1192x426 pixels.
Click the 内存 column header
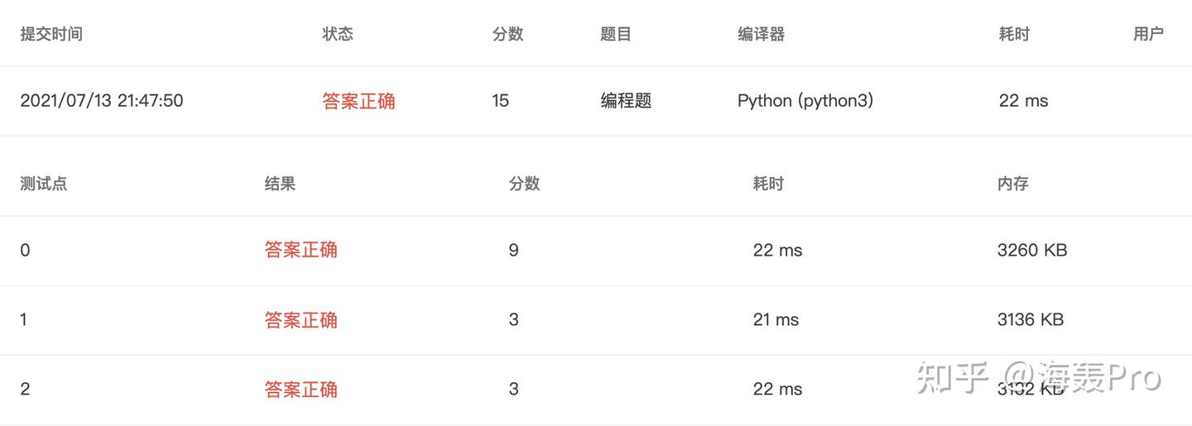coord(1012,184)
